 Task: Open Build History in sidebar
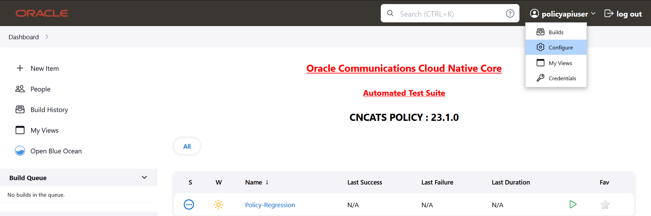click(49, 110)
